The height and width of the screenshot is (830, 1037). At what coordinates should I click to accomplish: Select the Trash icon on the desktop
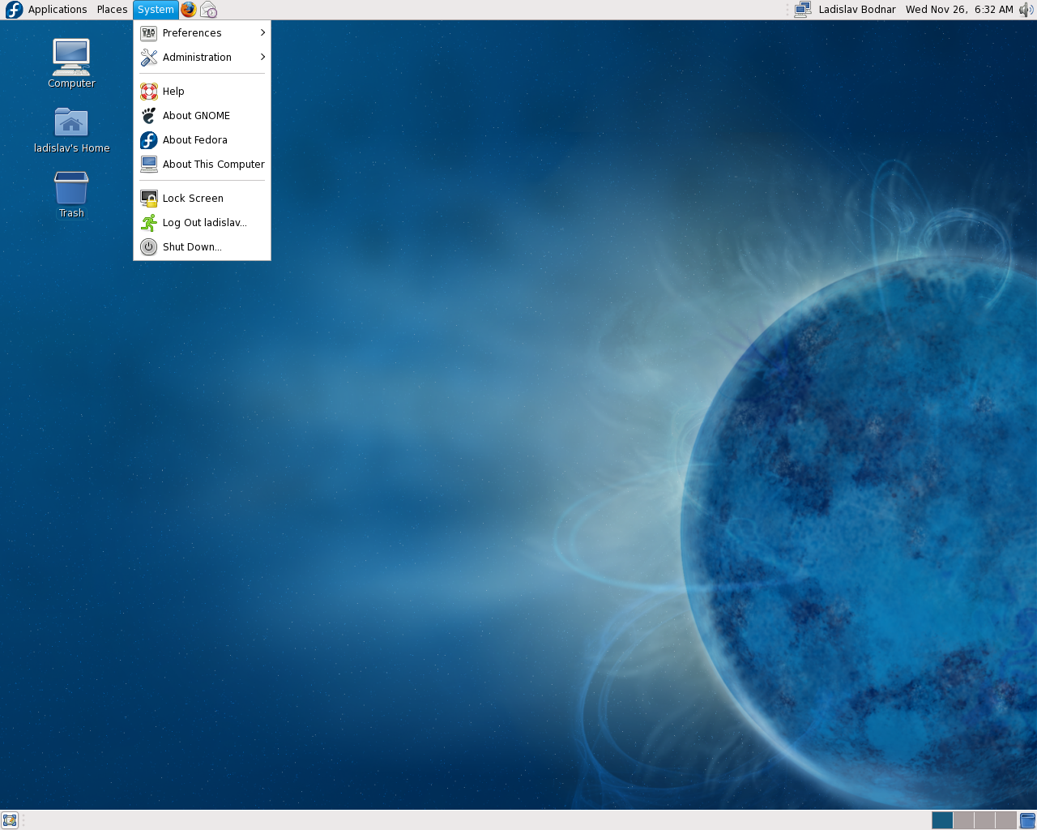[x=71, y=195]
